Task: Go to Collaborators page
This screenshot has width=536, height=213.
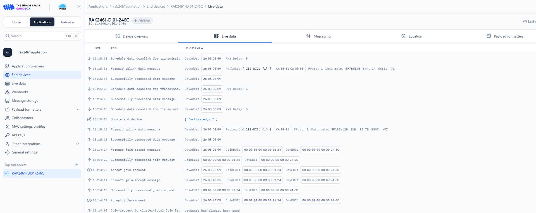Action: click(x=22, y=118)
